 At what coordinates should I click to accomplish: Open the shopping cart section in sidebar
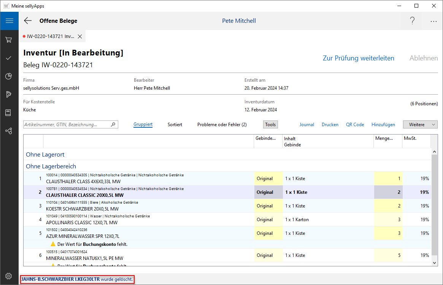(x=9, y=40)
